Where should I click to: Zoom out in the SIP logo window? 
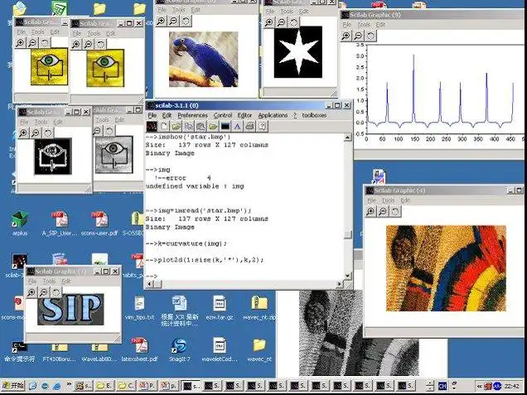click(44, 292)
